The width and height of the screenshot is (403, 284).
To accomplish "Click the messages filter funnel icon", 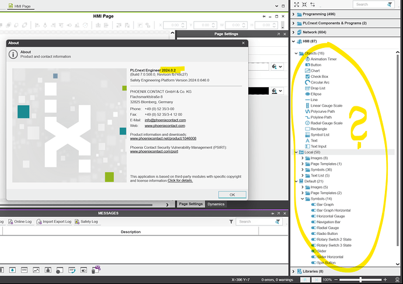I will (x=232, y=222).
